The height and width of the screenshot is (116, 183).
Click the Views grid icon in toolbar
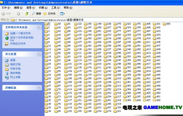[62, 14]
